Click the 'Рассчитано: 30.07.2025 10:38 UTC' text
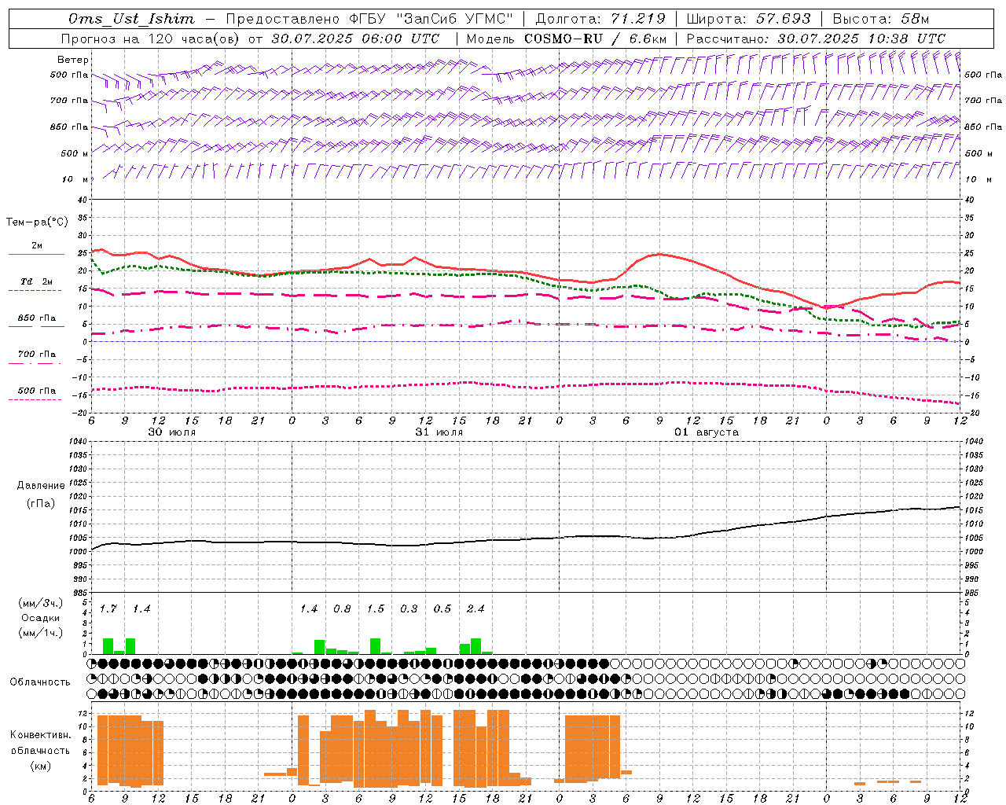The width and height of the screenshot is (1006, 805). coord(816,39)
